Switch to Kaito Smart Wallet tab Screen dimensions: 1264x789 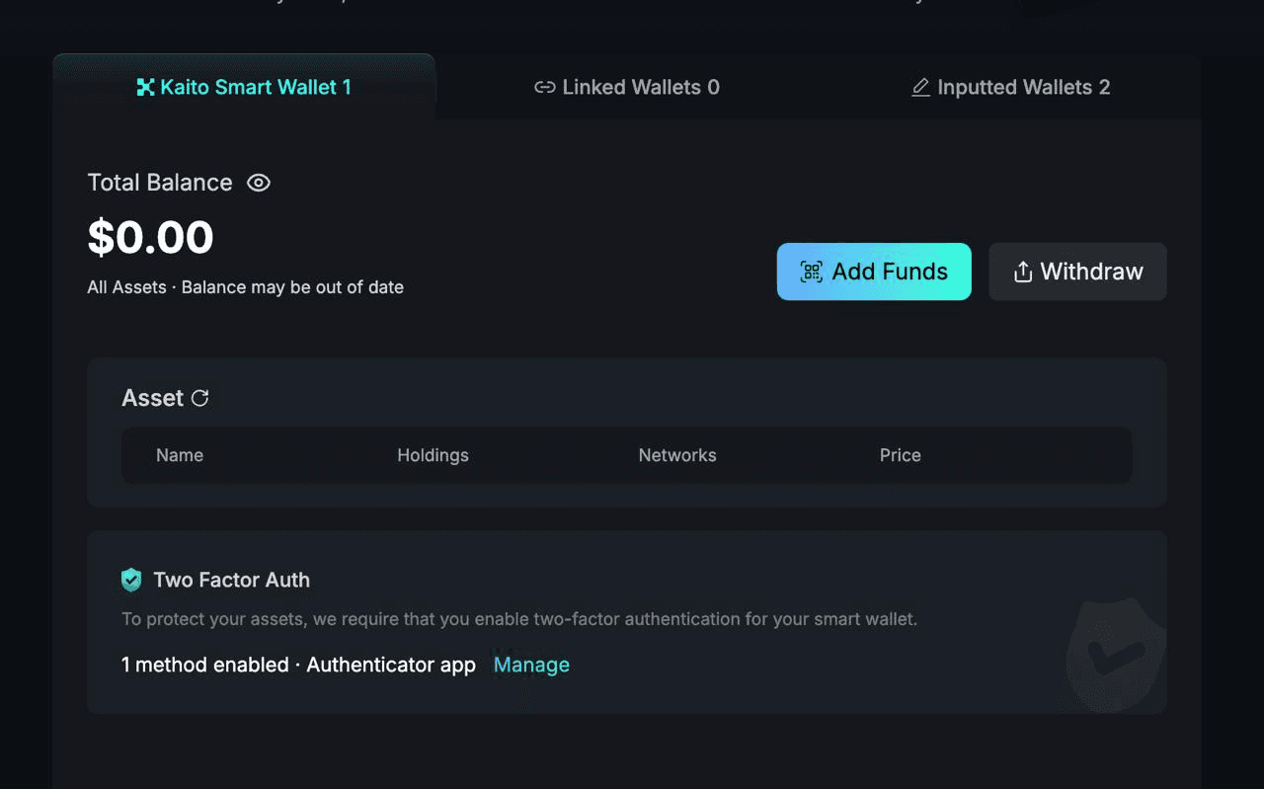(x=244, y=87)
